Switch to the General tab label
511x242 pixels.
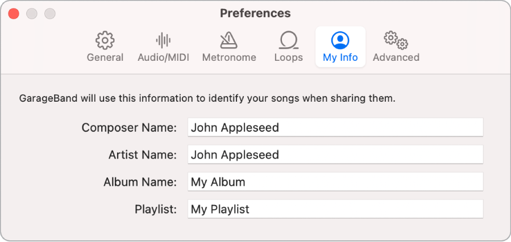click(105, 57)
